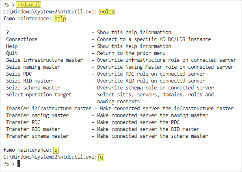Click the q after fsmo maintenance
The height and width of the screenshot is (172, 242).
point(56,150)
